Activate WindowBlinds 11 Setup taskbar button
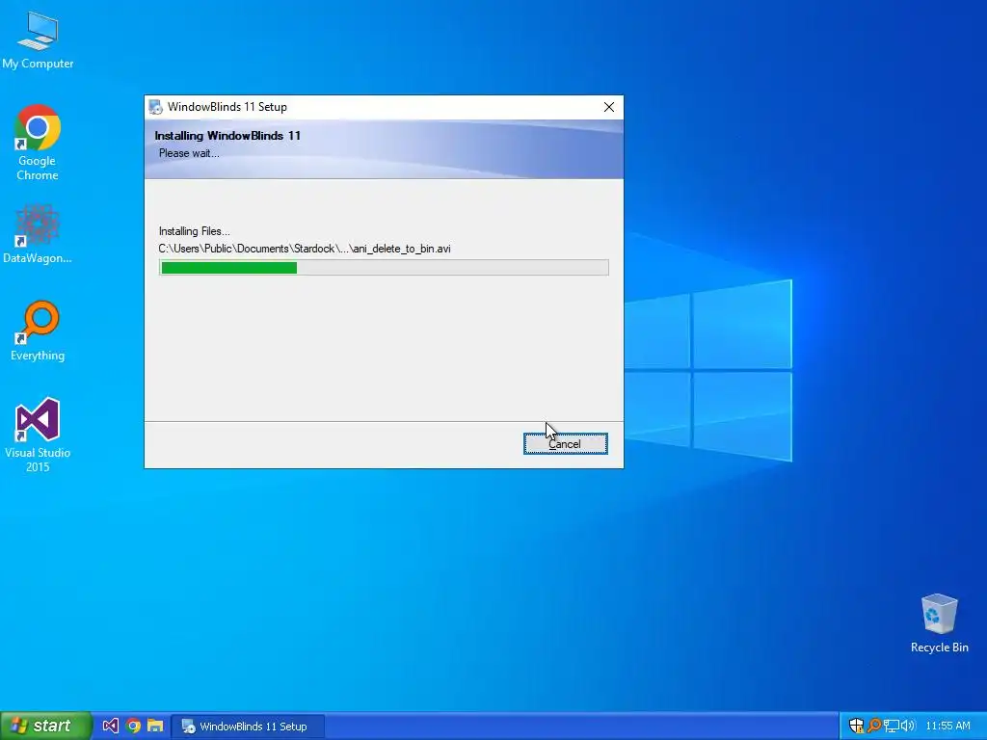Screen dimensions: 987x740 [249, 727]
